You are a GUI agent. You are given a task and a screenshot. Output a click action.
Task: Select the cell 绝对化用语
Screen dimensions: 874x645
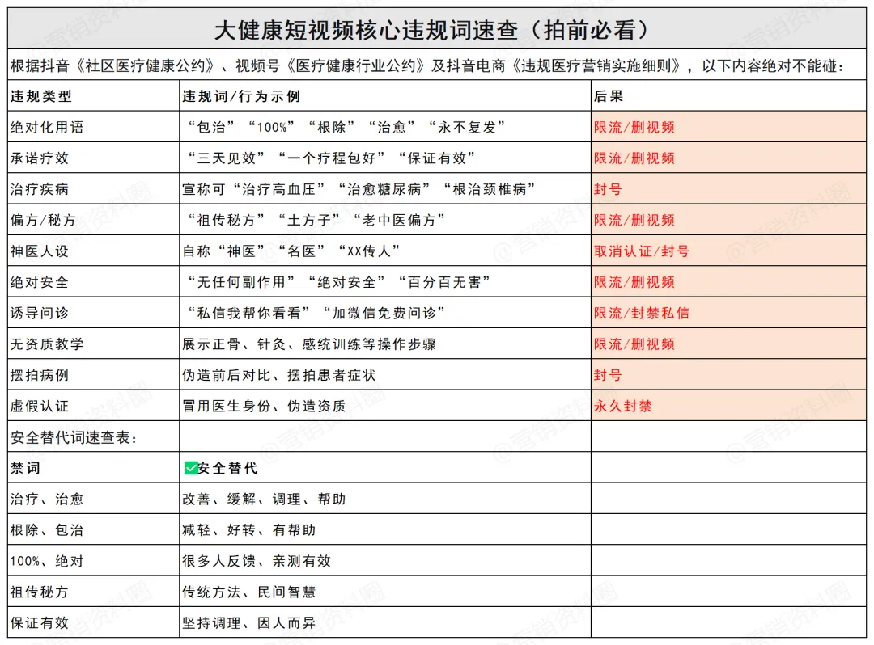click(x=94, y=127)
